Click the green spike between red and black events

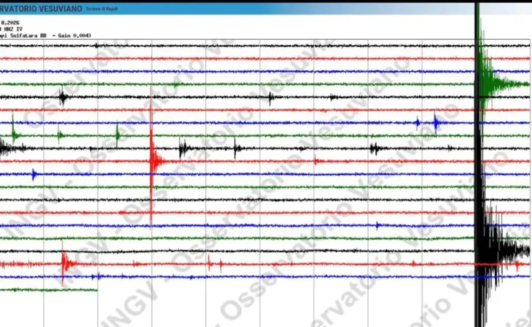(x=117, y=134)
